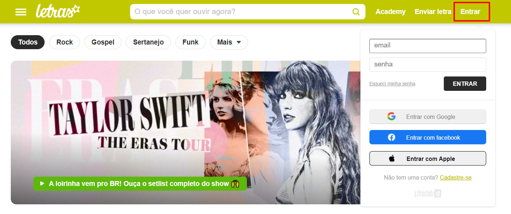Select the Sertanejo genre filter

click(148, 42)
